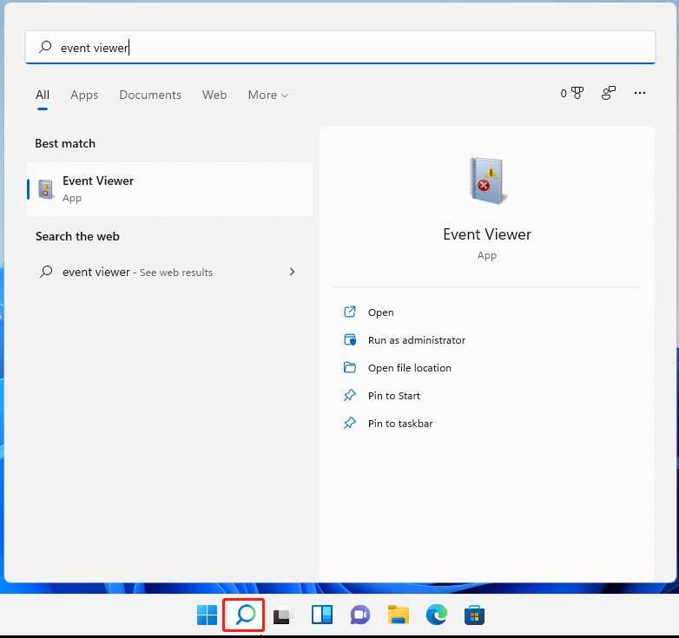Open Microsoft Store from the taskbar
This screenshot has height=638, width=679.
474,615
